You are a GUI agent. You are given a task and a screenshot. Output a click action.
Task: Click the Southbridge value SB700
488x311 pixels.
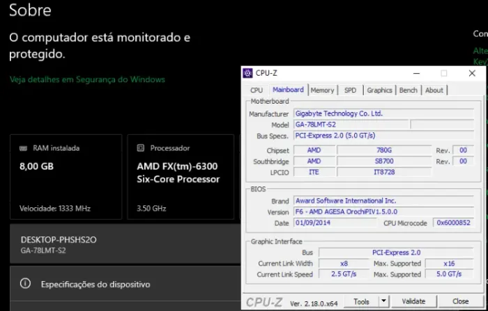(384, 161)
